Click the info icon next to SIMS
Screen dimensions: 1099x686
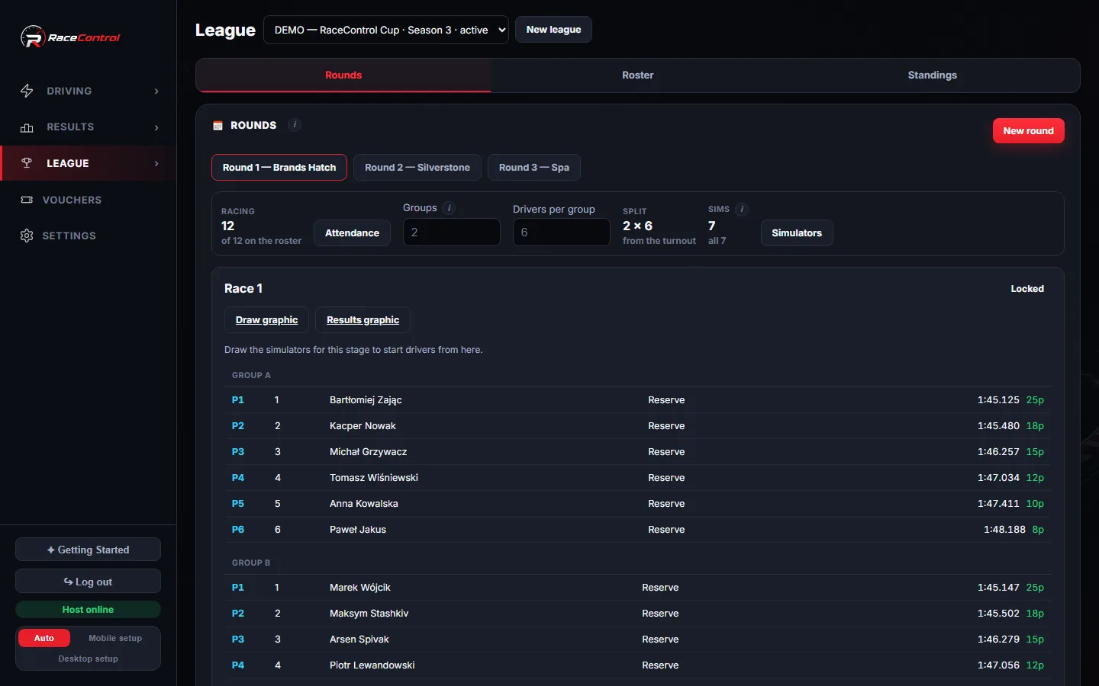(x=742, y=209)
